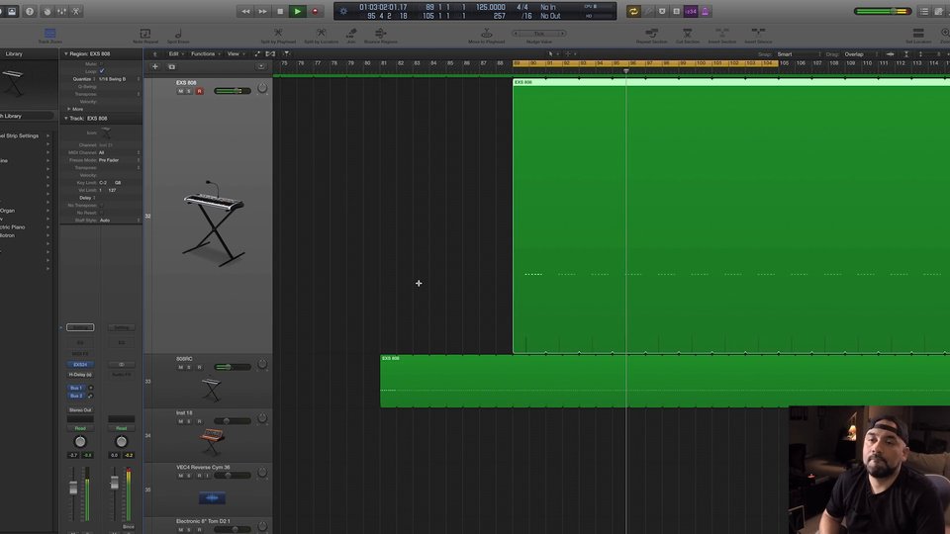
Task: Select the upper EXS 808 MIDI region
Action: click(731, 216)
